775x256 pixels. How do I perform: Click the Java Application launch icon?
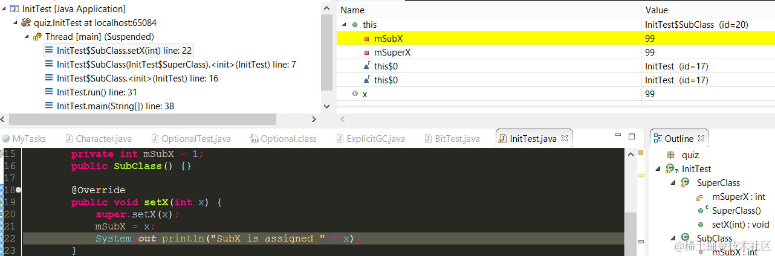[15, 9]
